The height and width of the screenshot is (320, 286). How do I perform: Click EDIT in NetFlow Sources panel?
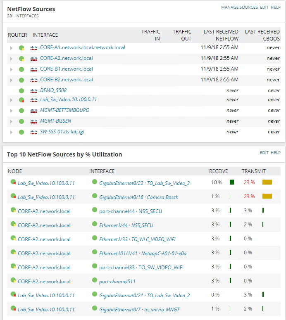coord(264,7)
